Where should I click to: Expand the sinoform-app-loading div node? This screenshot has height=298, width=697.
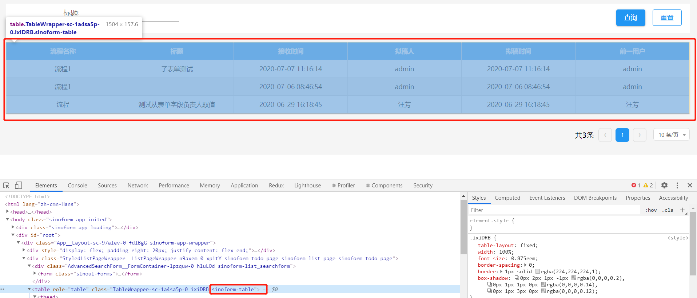[x=13, y=227]
